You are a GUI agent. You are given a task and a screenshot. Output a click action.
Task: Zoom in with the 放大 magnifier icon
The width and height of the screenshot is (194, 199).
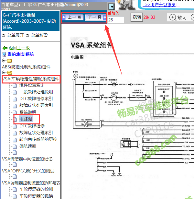pos(173,17)
